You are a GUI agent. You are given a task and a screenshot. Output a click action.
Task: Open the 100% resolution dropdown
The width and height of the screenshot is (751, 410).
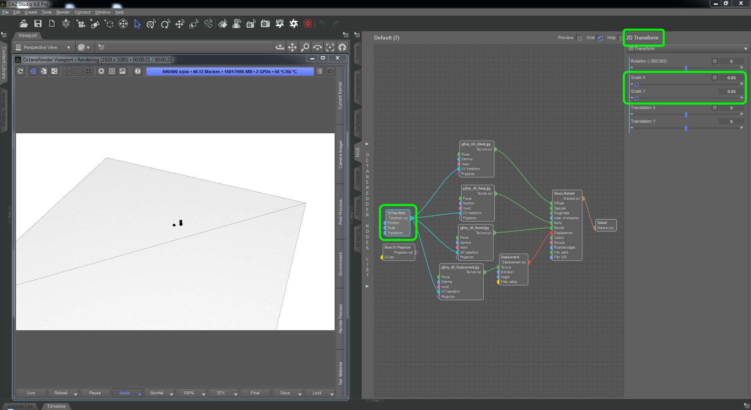204,393
